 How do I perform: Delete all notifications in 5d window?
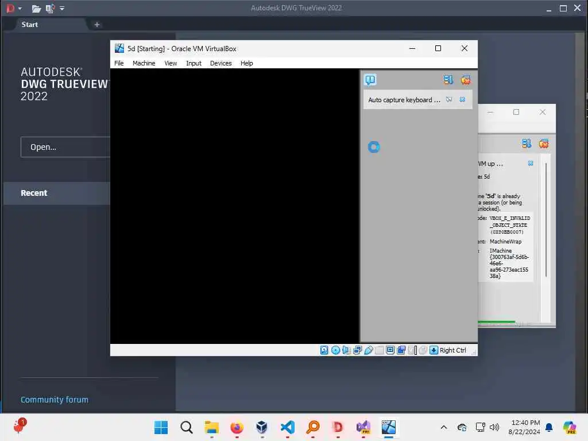[x=466, y=79]
